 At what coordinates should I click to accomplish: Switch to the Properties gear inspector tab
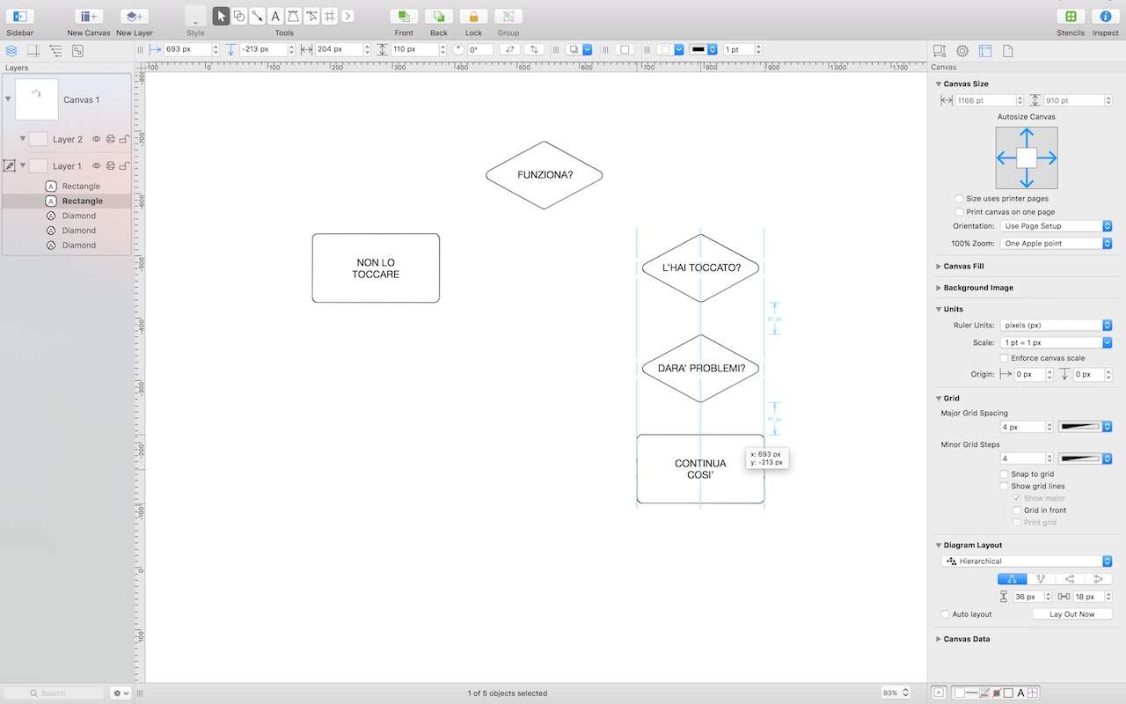pyautogui.click(x=962, y=51)
